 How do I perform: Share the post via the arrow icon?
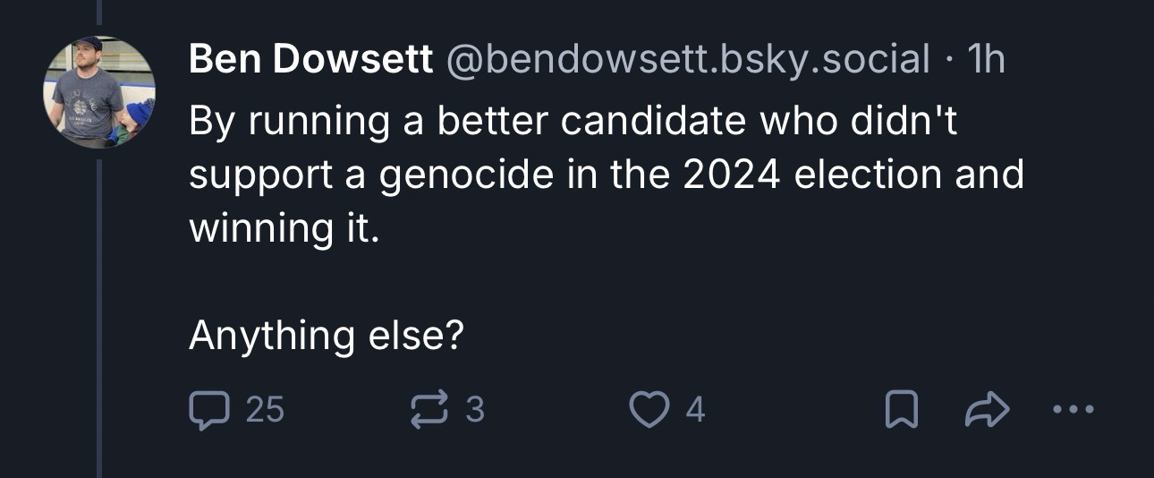coord(988,411)
